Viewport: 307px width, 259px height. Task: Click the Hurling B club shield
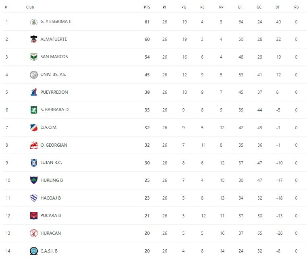click(34, 180)
